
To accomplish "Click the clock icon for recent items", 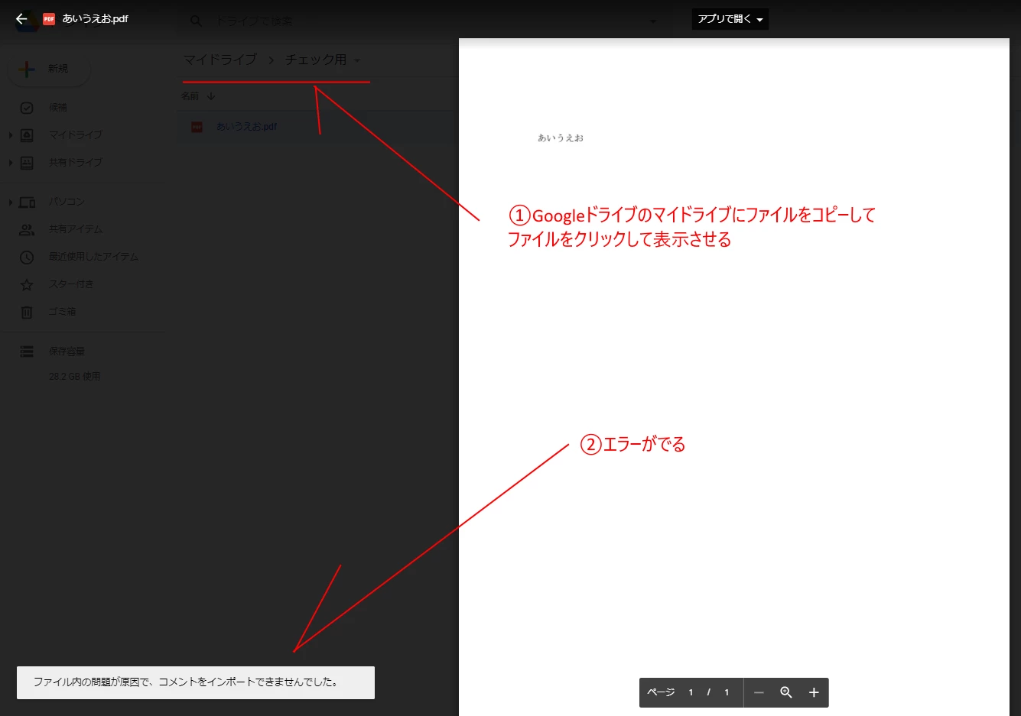I will coord(27,258).
